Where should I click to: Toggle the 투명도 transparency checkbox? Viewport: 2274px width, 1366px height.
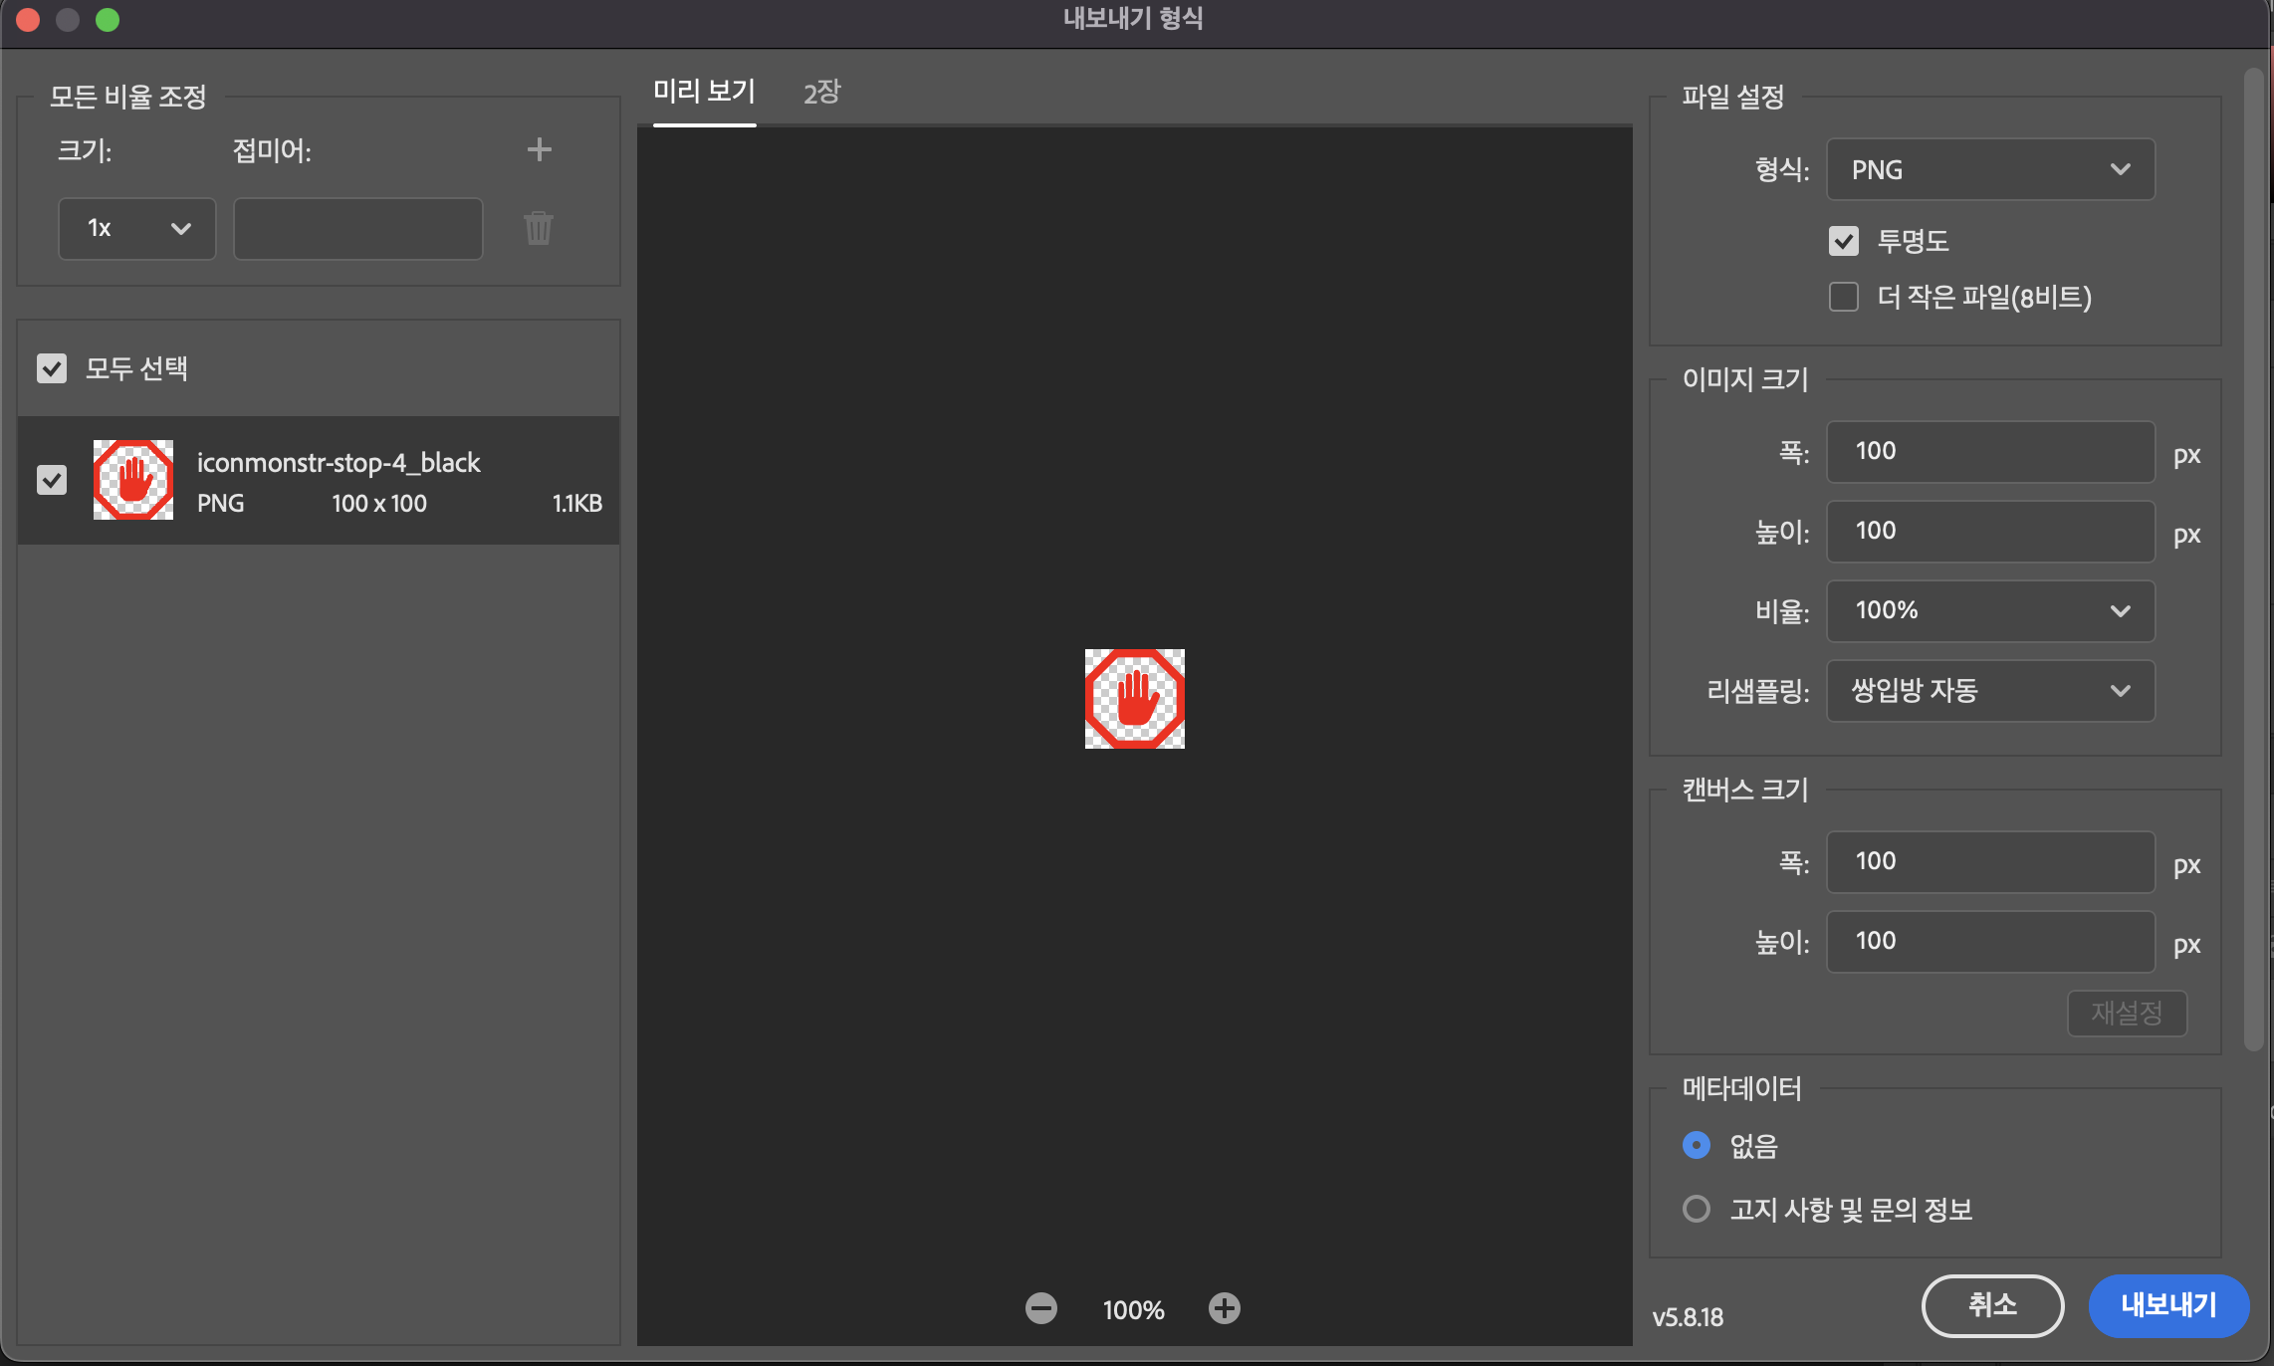click(x=1844, y=241)
